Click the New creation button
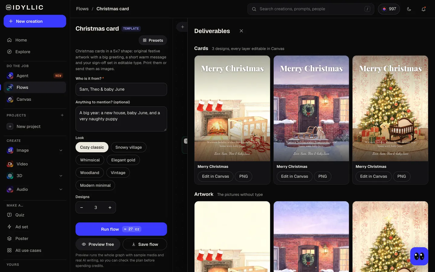 point(35,21)
